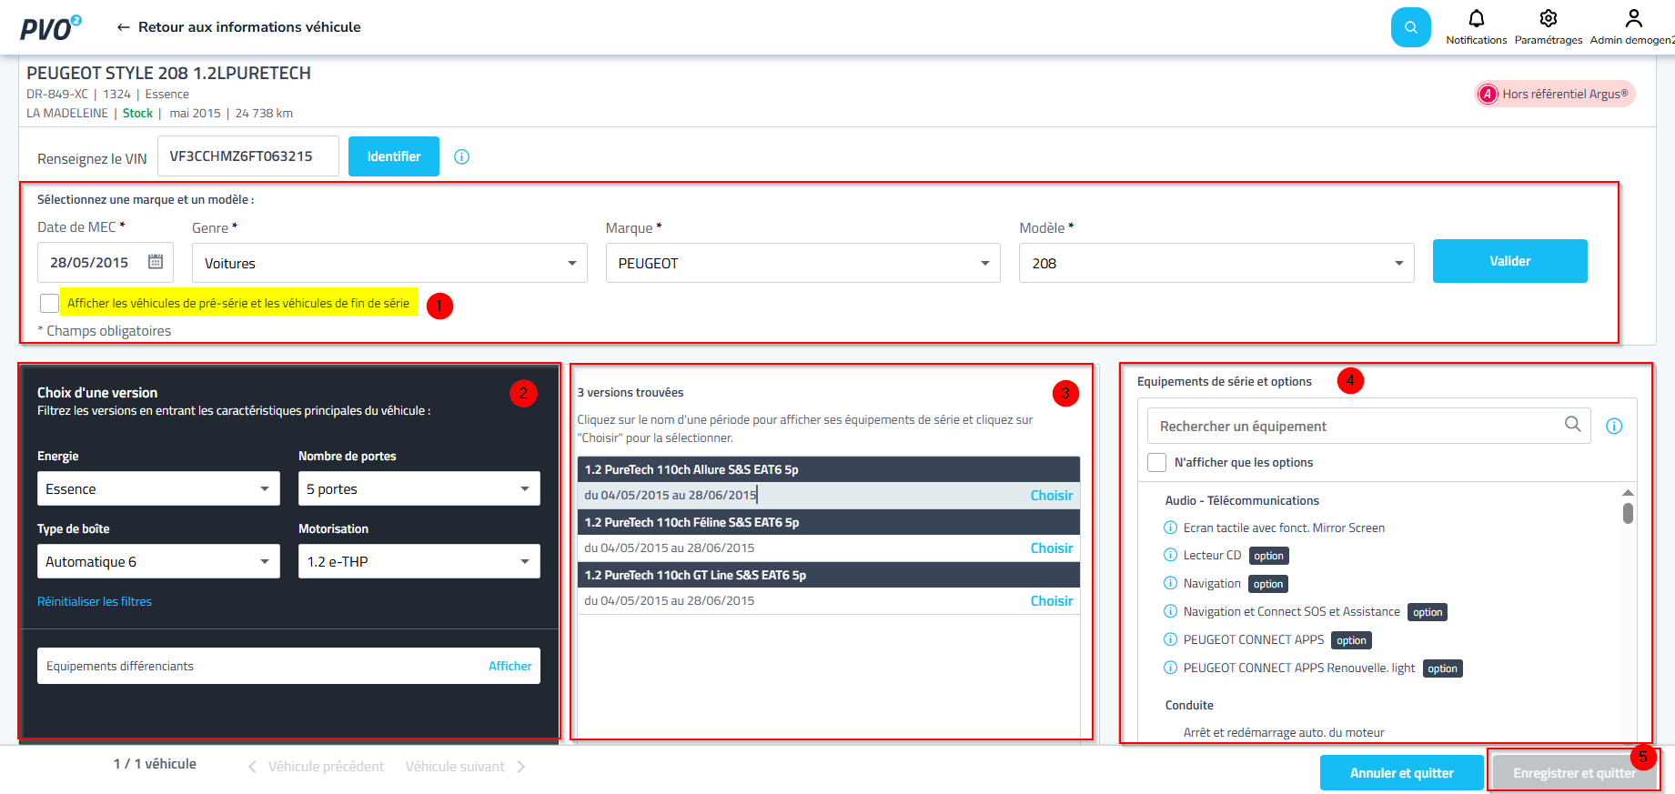The image size is (1675, 794).
Task: Open the Energie Essence dropdown
Action: [158, 488]
